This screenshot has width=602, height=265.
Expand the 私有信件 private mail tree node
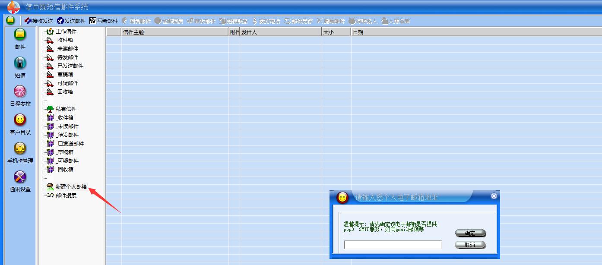(66, 109)
